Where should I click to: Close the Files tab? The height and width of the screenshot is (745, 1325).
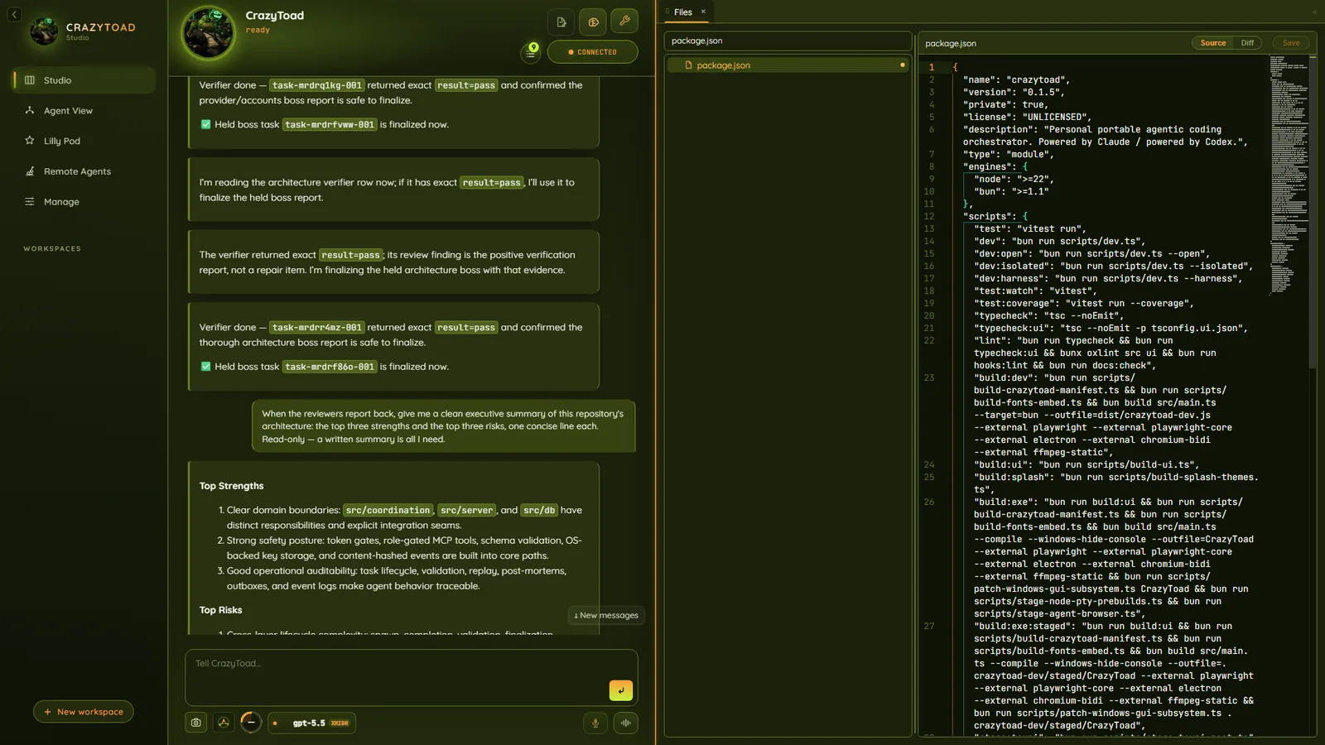(x=703, y=12)
